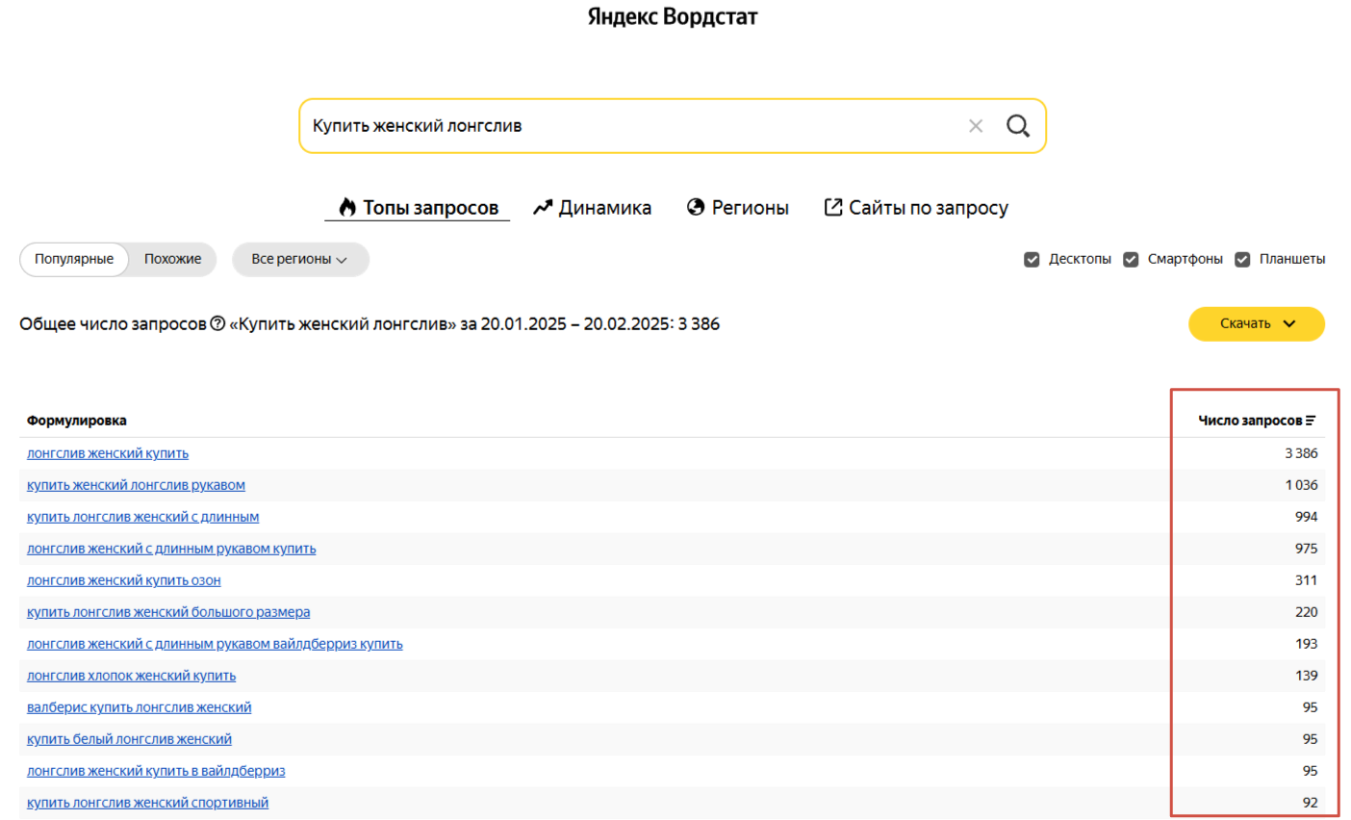Uncheck the Десктопы checkbox
The height and width of the screenshot is (820, 1351).
coord(1032,260)
